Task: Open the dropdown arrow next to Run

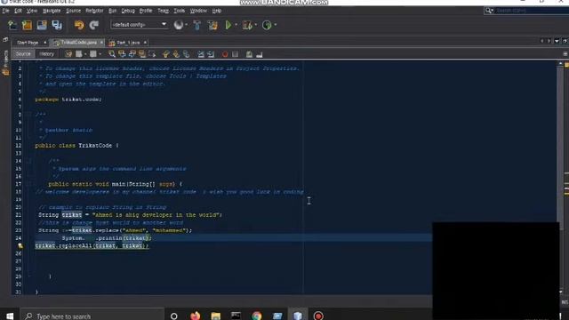Action: tap(236, 25)
